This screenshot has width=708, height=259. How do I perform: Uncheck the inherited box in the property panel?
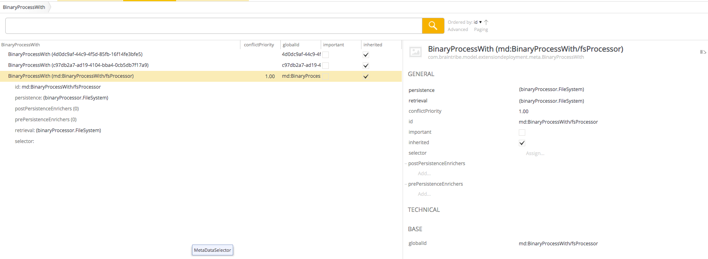[522, 143]
